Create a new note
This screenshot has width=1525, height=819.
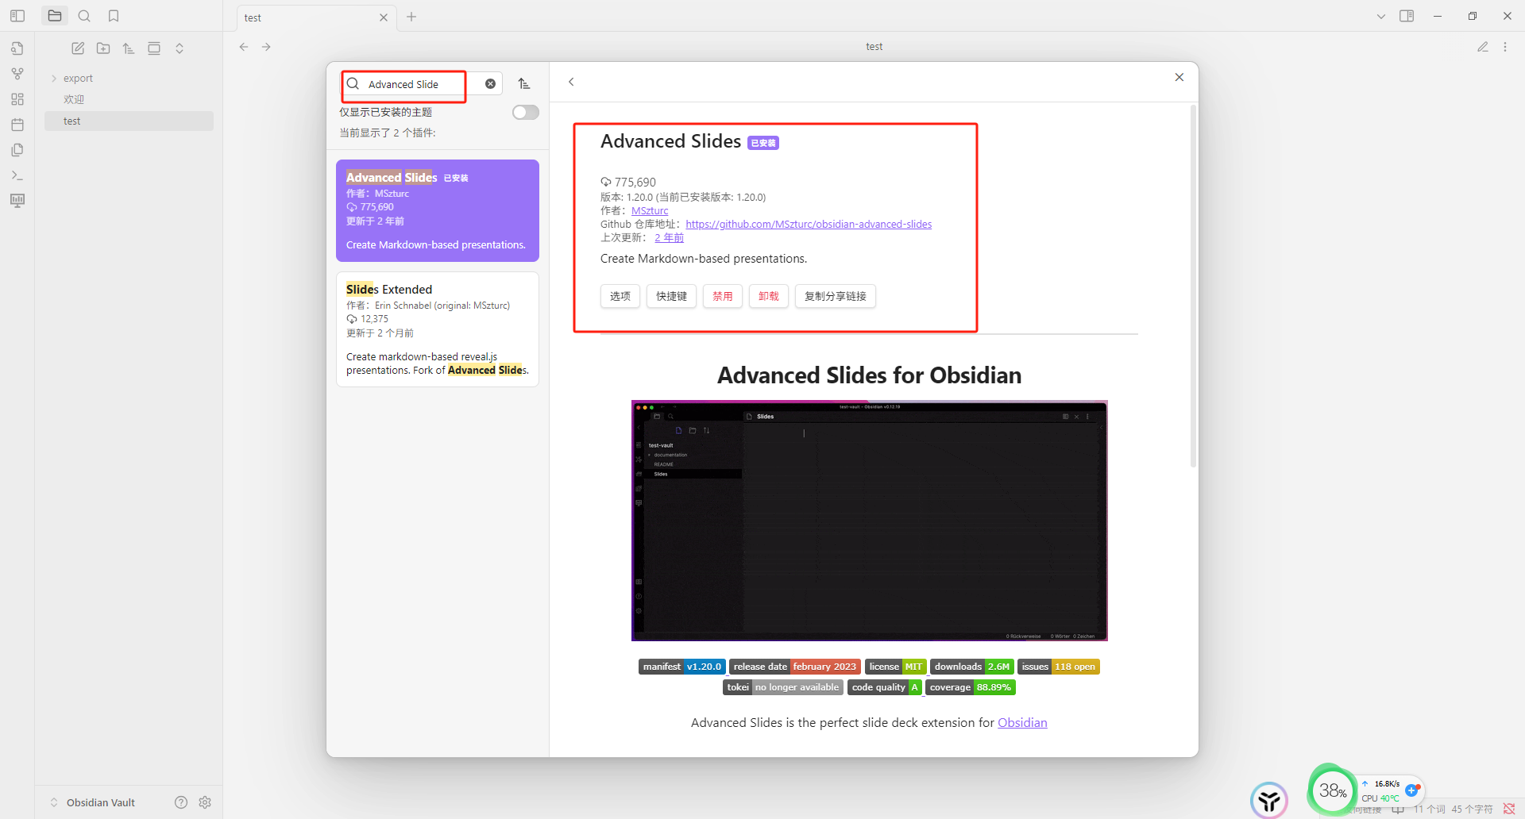(x=77, y=48)
